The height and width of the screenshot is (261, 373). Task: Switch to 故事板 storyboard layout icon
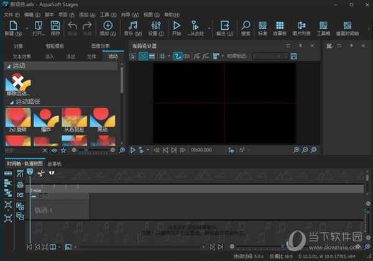280,25
